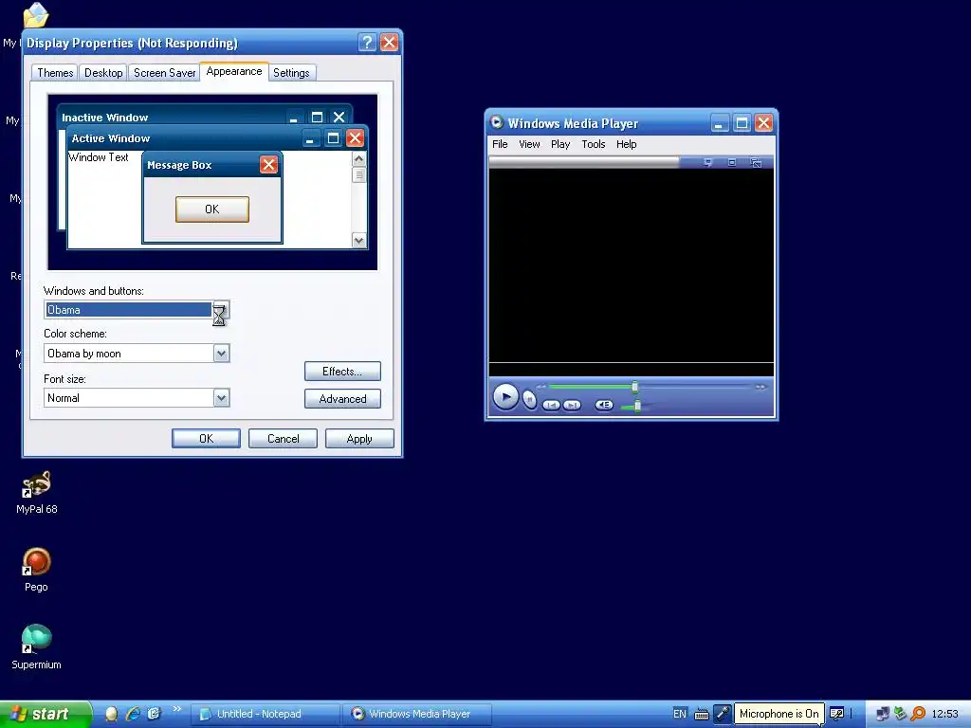Toggle microphone icon on language bar

[722, 714]
